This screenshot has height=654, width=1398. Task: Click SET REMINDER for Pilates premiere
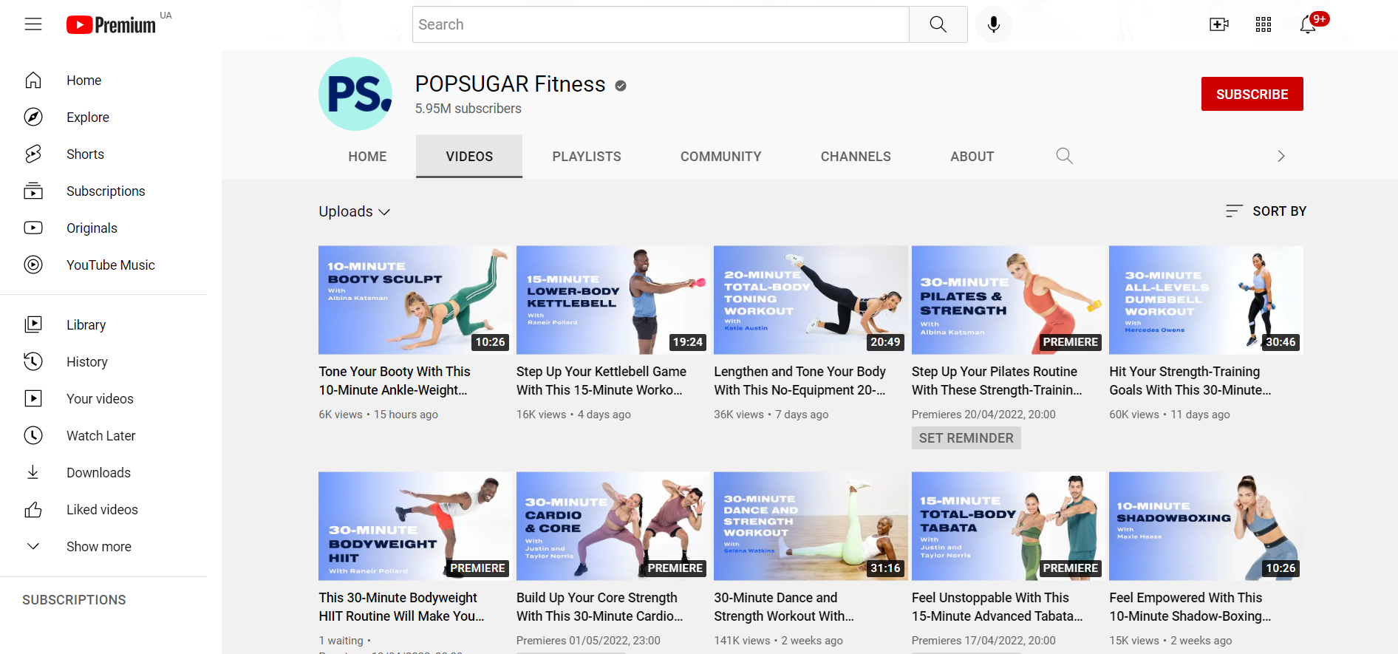tap(966, 438)
